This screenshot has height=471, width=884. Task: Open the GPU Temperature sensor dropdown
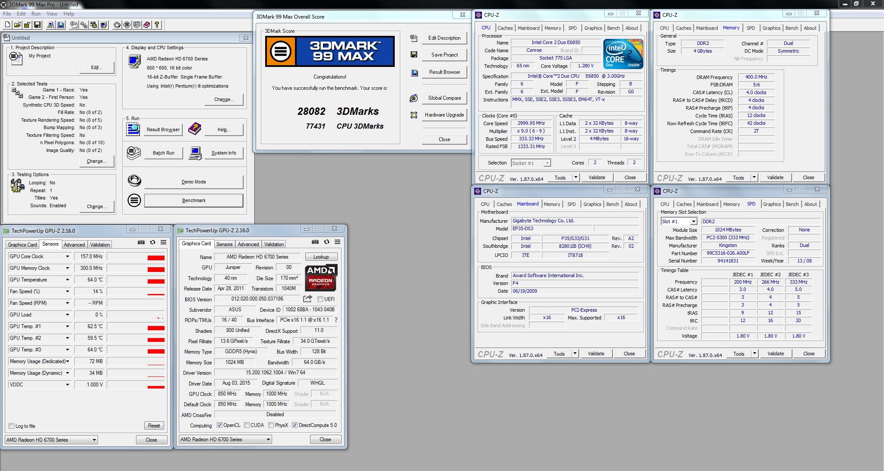click(67, 280)
